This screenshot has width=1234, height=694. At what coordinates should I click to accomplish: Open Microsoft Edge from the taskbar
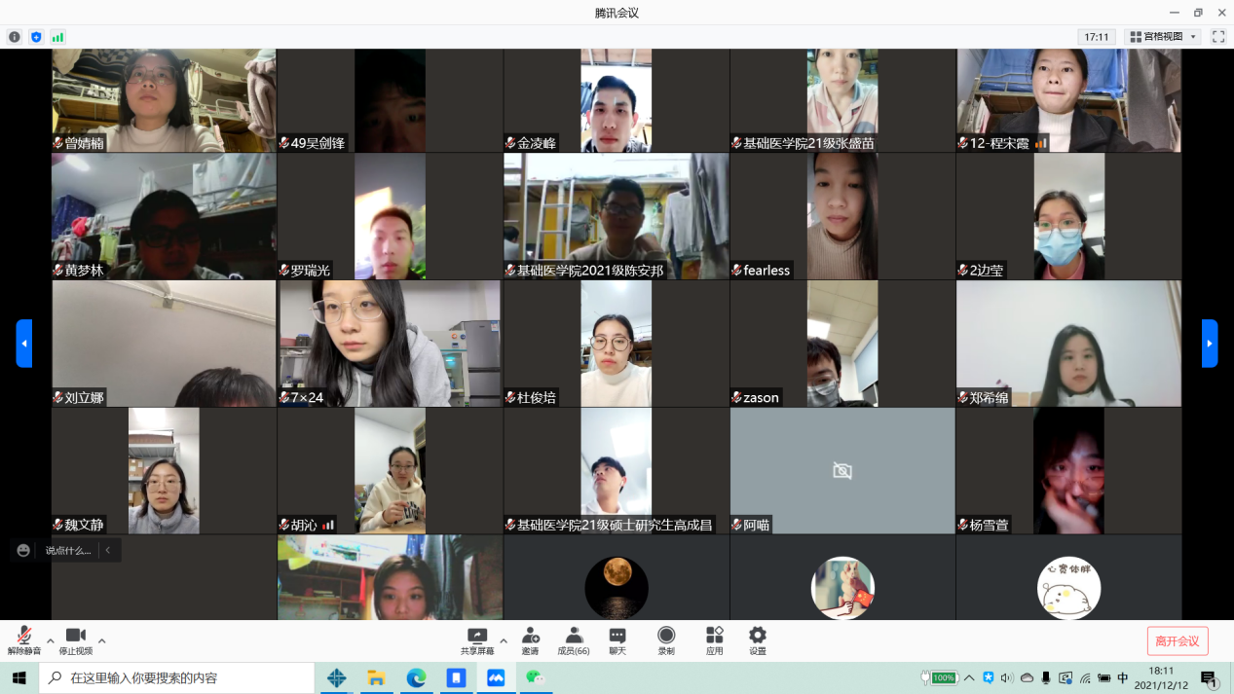click(x=416, y=677)
